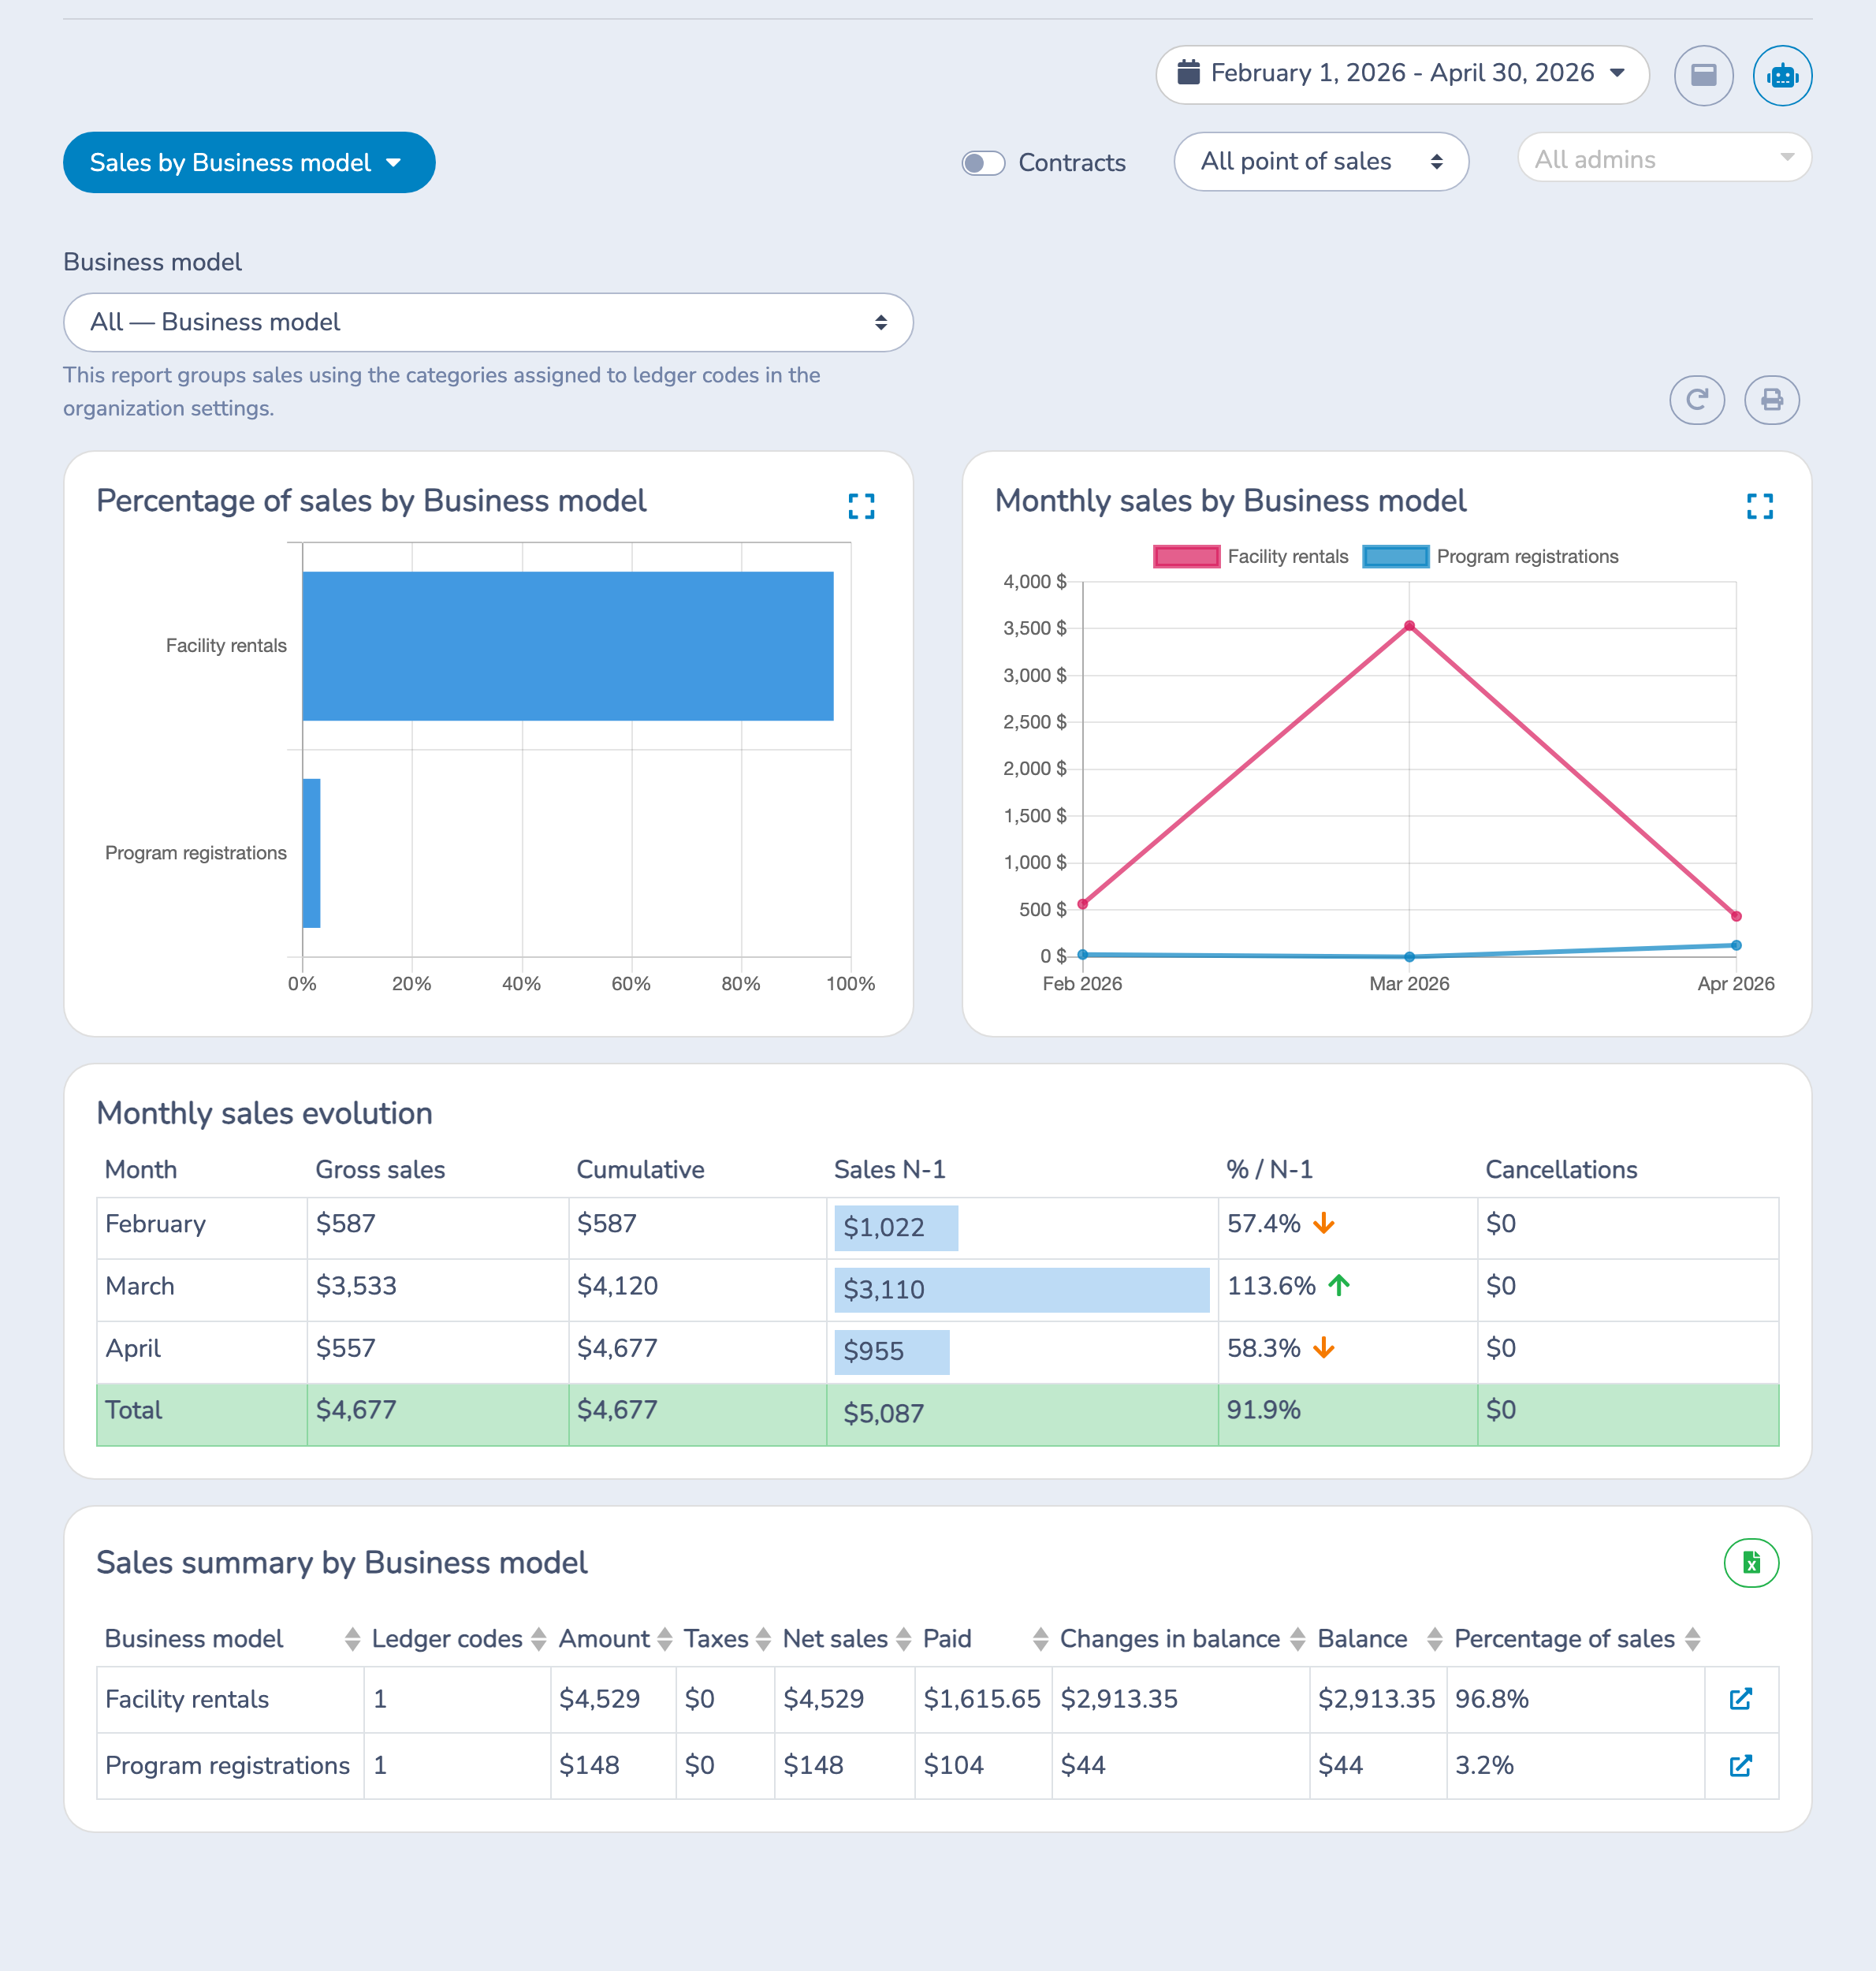Sort by Paid column
Viewport: 1876px width, 1971px height.
point(1040,1638)
